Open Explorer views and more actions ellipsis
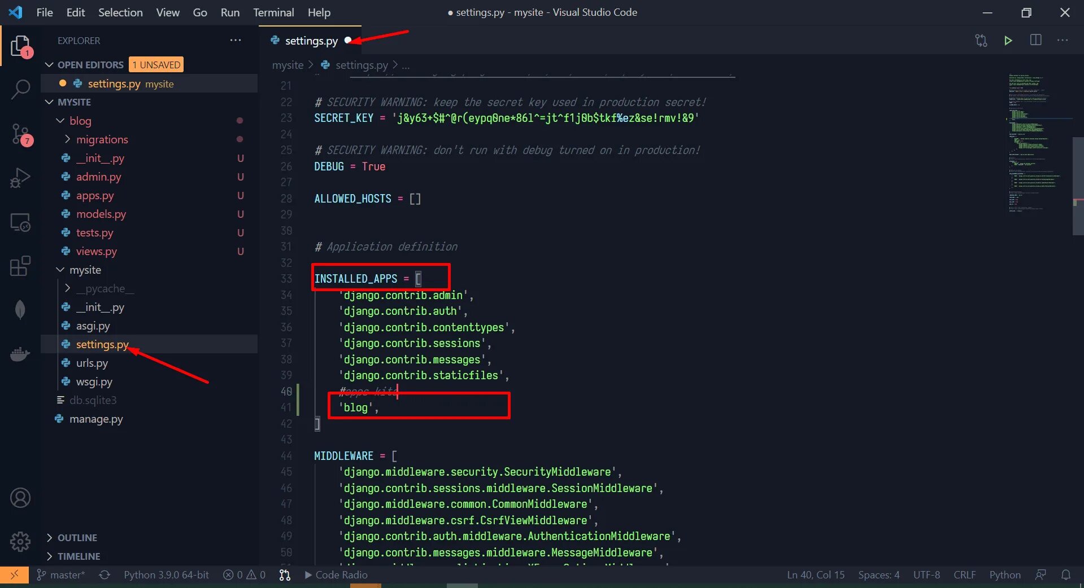The image size is (1084, 588). [x=236, y=40]
